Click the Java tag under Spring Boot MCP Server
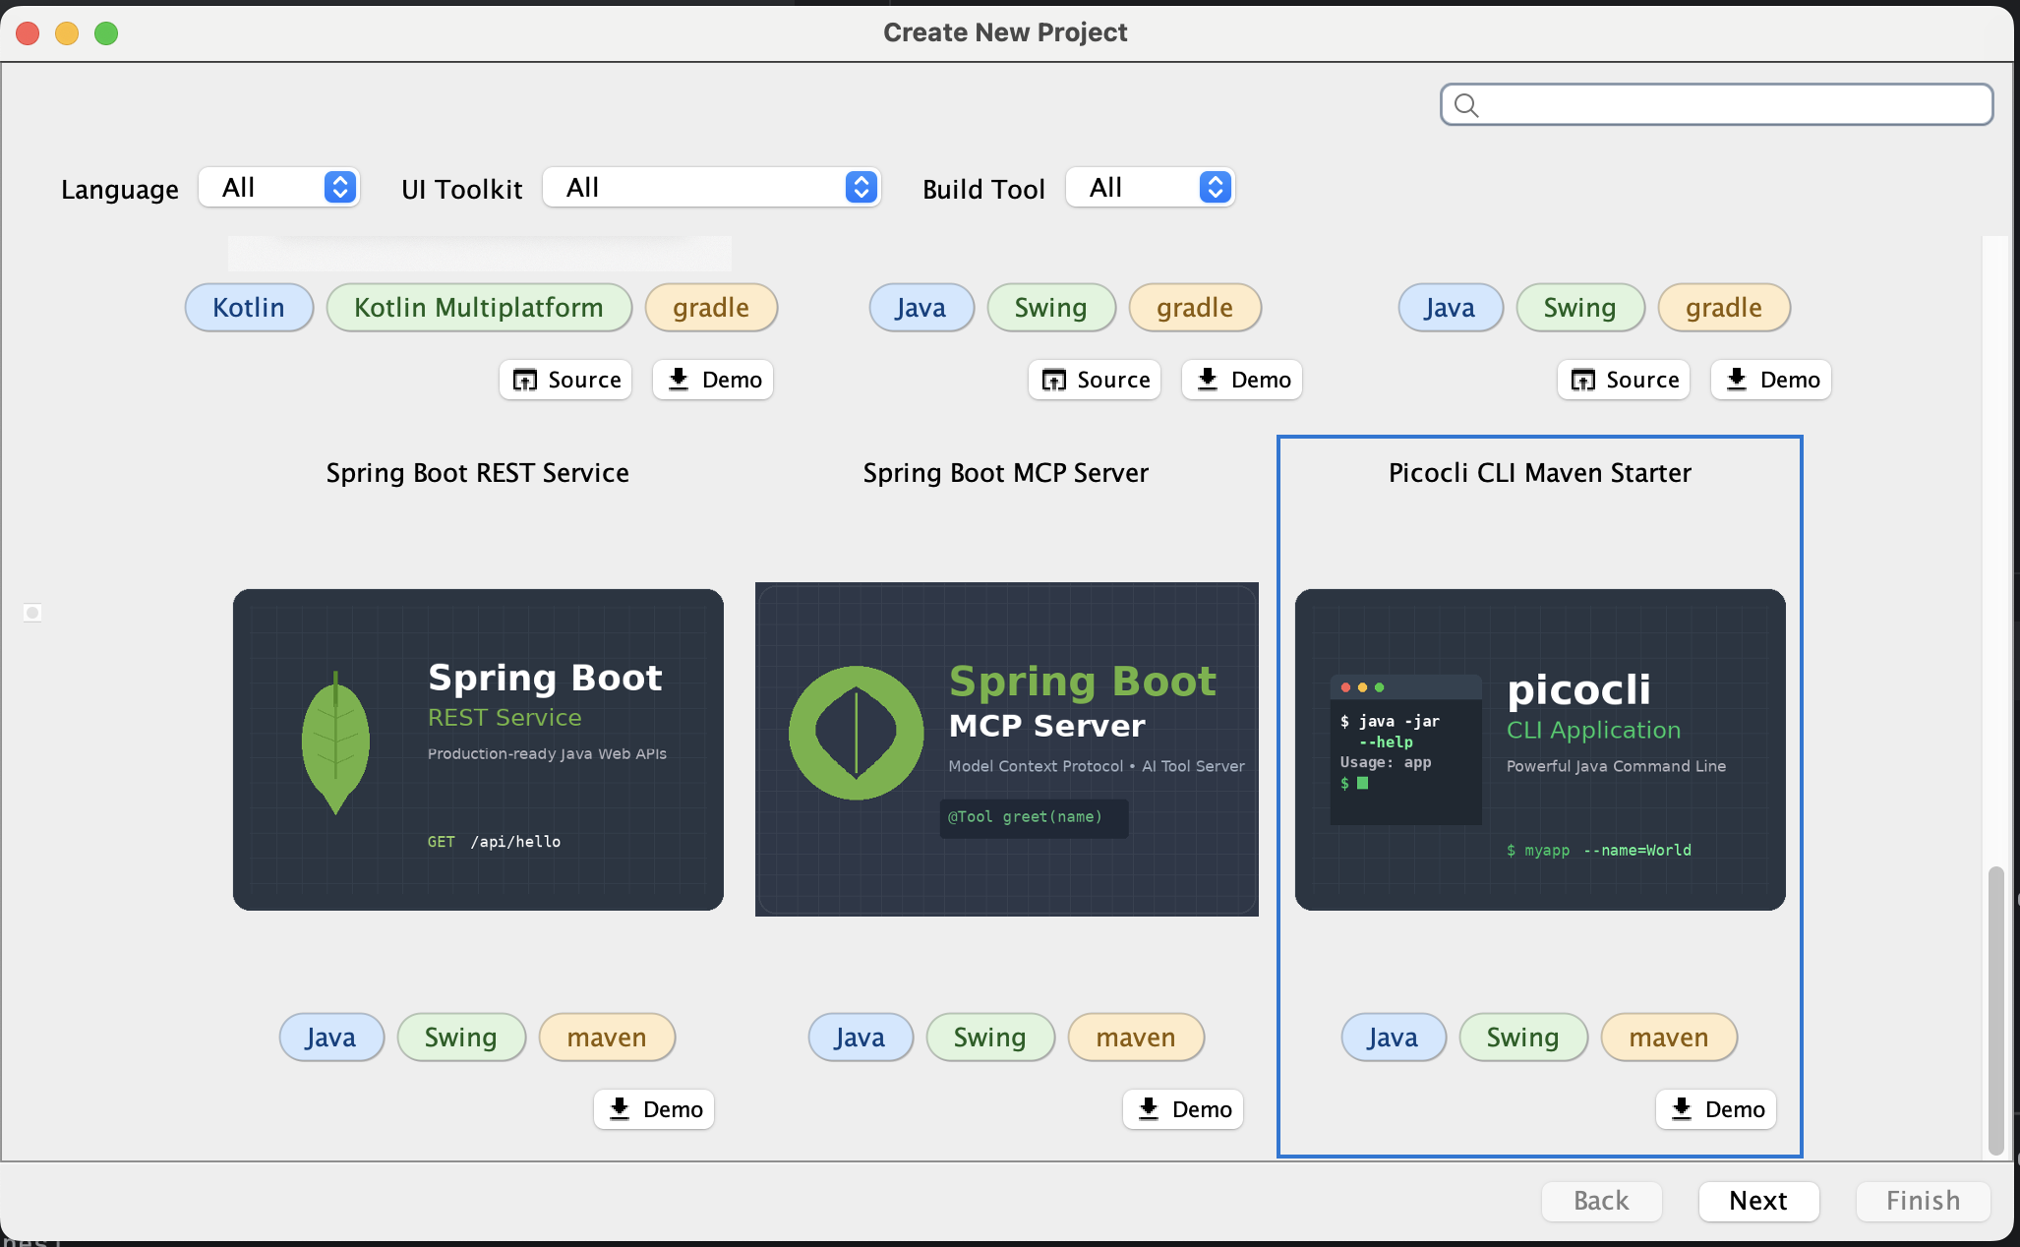2020x1247 pixels. (x=861, y=1038)
